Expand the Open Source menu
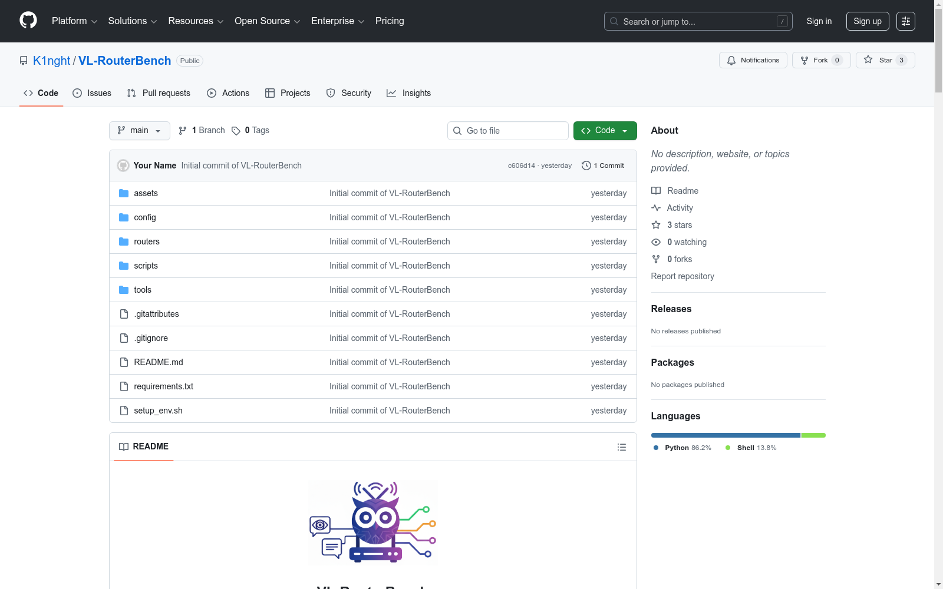Screen dimensions: 943x589 point(268,21)
